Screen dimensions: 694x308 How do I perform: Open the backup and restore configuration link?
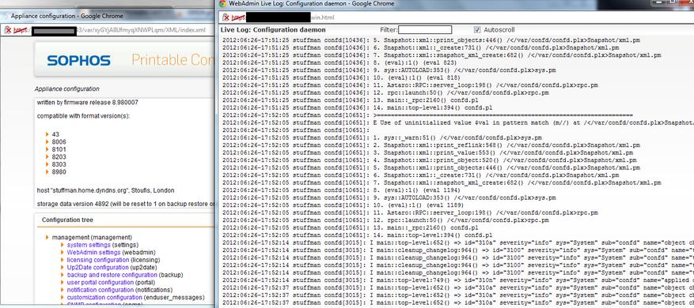[x=112, y=275]
